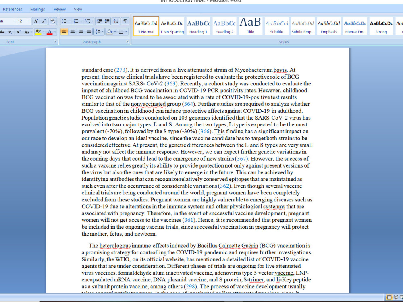
Task: Apply the Subtitle style
Action: point(276,26)
